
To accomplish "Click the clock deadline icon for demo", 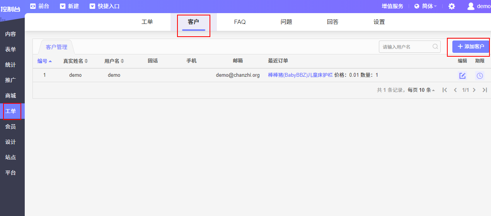I will [479, 76].
